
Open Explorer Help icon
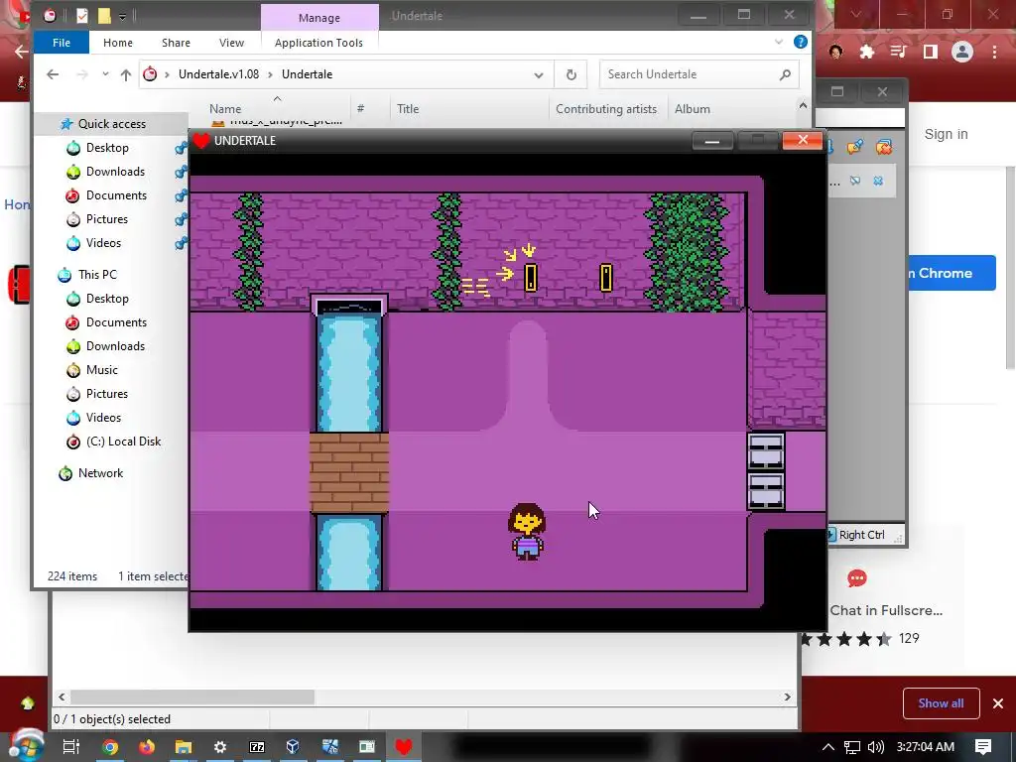coord(801,42)
